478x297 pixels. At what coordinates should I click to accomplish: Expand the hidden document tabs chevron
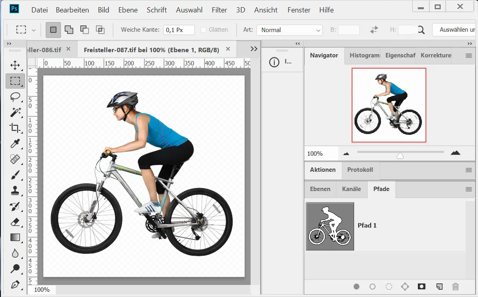pos(253,49)
